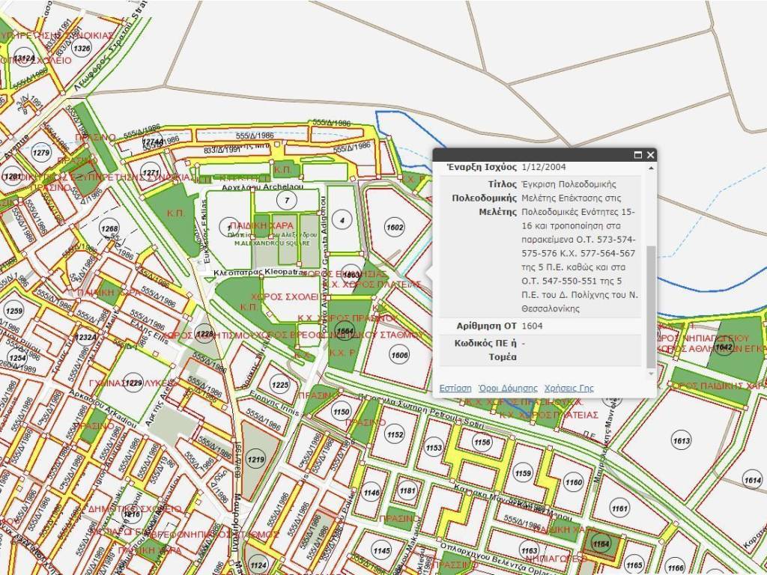Select block marker 1152 on map
The height and width of the screenshot is (575, 767).
pyautogui.click(x=395, y=435)
